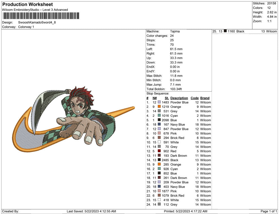Click the Height value '2.62 in'
Viewport: 279px width, 214px height.
(x=272, y=12)
